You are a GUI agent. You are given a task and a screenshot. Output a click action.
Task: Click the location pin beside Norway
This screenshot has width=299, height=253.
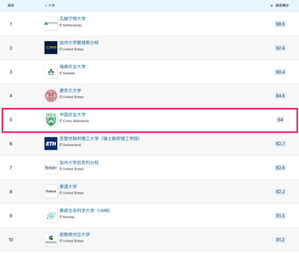(61, 217)
